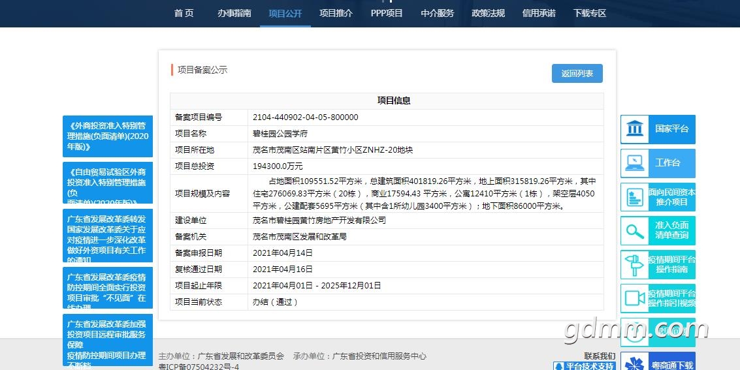Click the 项目信息 table header
The height and width of the screenshot is (370, 740).
(394, 100)
